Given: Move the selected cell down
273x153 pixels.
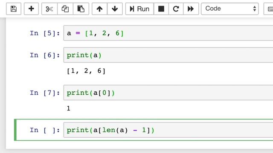Looking at the screenshot, I should coord(115,9).
